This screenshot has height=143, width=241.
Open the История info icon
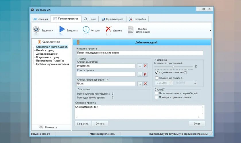pos(86,29)
